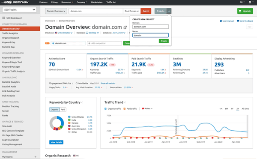Viewport: 257px width, 159px height.
Task: Toggle United States legend checkbox
Action: click(69, 117)
